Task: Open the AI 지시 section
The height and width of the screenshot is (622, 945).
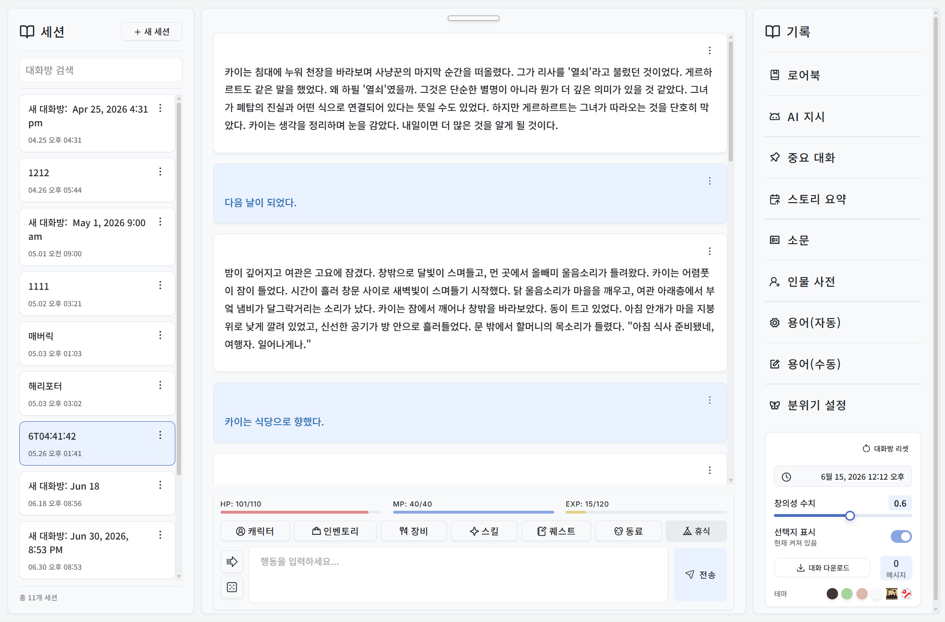Action: pos(843,117)
